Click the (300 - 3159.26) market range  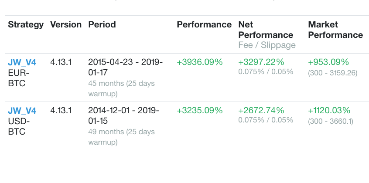(x=333, y=73)
